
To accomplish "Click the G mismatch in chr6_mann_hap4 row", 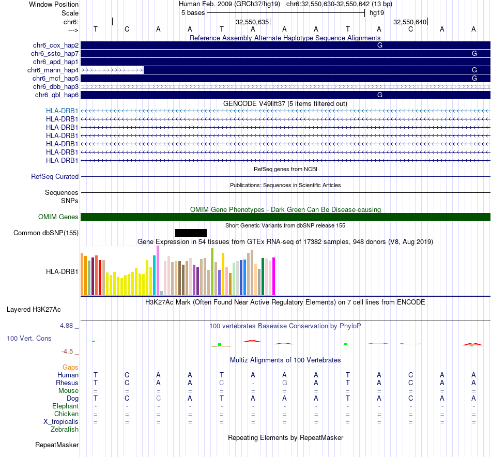I will point(474,70).
